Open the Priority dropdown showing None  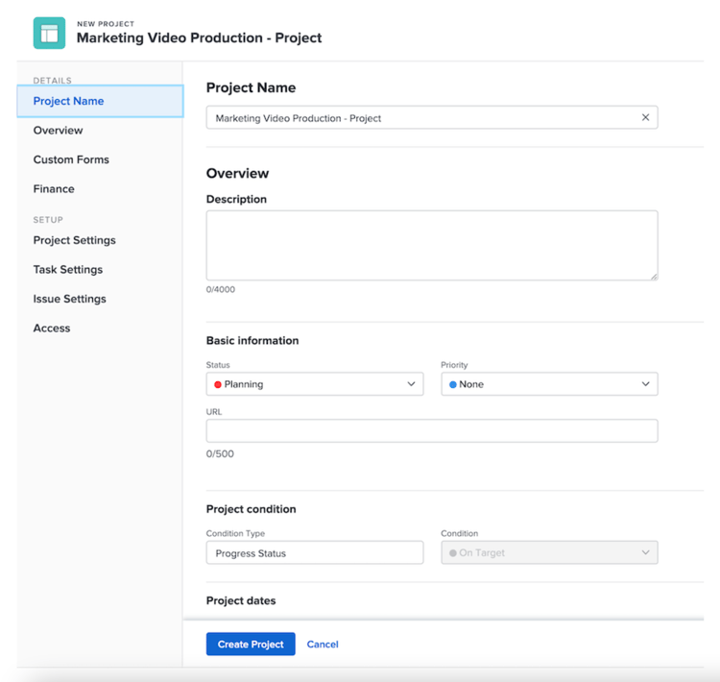(549, 384)
